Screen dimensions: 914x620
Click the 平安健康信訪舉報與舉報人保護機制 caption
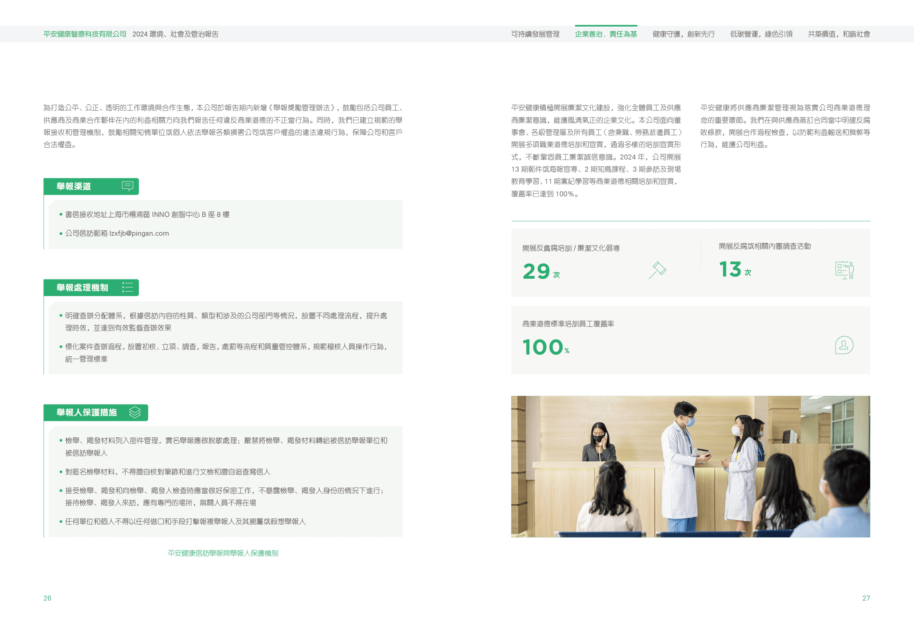point(223,553)
